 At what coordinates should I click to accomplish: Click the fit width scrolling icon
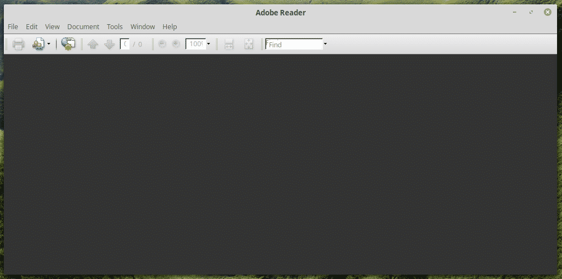click(229, 45)
